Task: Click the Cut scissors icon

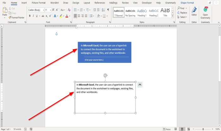Action: click(x=10, y=9)
